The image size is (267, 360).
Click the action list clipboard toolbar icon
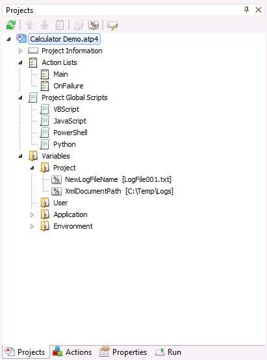(x=60, y=25)
